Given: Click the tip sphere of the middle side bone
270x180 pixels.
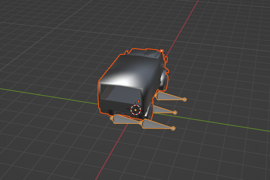Looking at the screenshot, I should pyautogui.click(x=175, y=112).
